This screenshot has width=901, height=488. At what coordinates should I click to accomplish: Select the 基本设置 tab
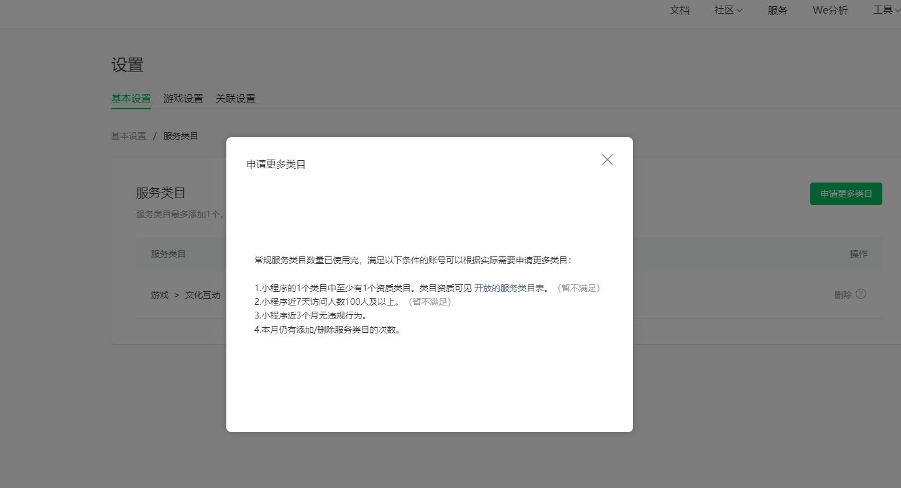point(131,99)
